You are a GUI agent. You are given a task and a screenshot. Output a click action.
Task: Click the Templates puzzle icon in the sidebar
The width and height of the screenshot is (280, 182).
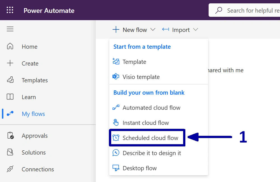click(x=10, y=80)
